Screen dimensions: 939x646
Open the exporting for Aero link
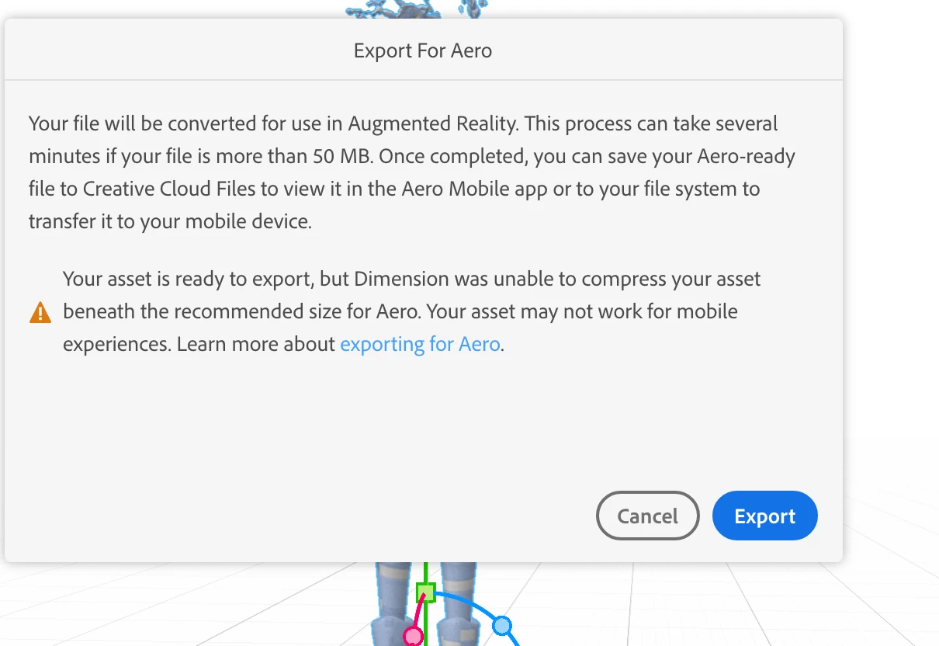(x=420, y=344)
